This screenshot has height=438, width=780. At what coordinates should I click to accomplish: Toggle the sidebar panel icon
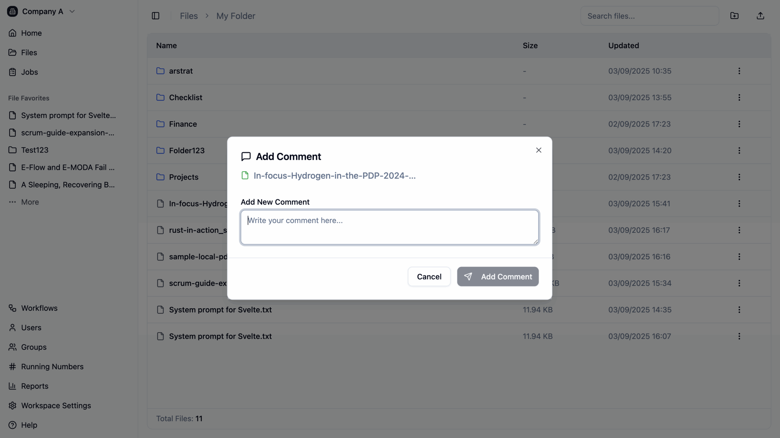(x=155, y=16)
